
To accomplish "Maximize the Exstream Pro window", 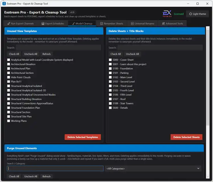I will pos(197,4).
